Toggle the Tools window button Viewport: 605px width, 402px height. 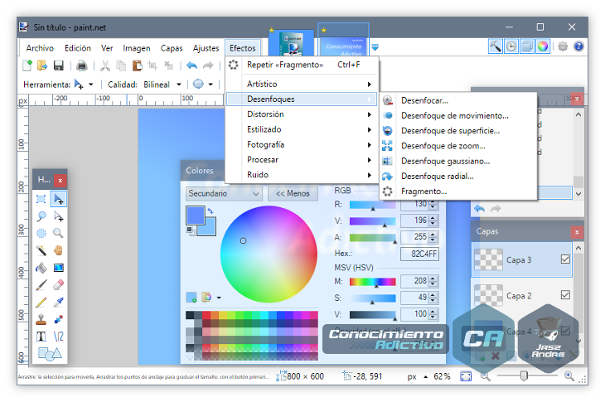click(496, 46)
